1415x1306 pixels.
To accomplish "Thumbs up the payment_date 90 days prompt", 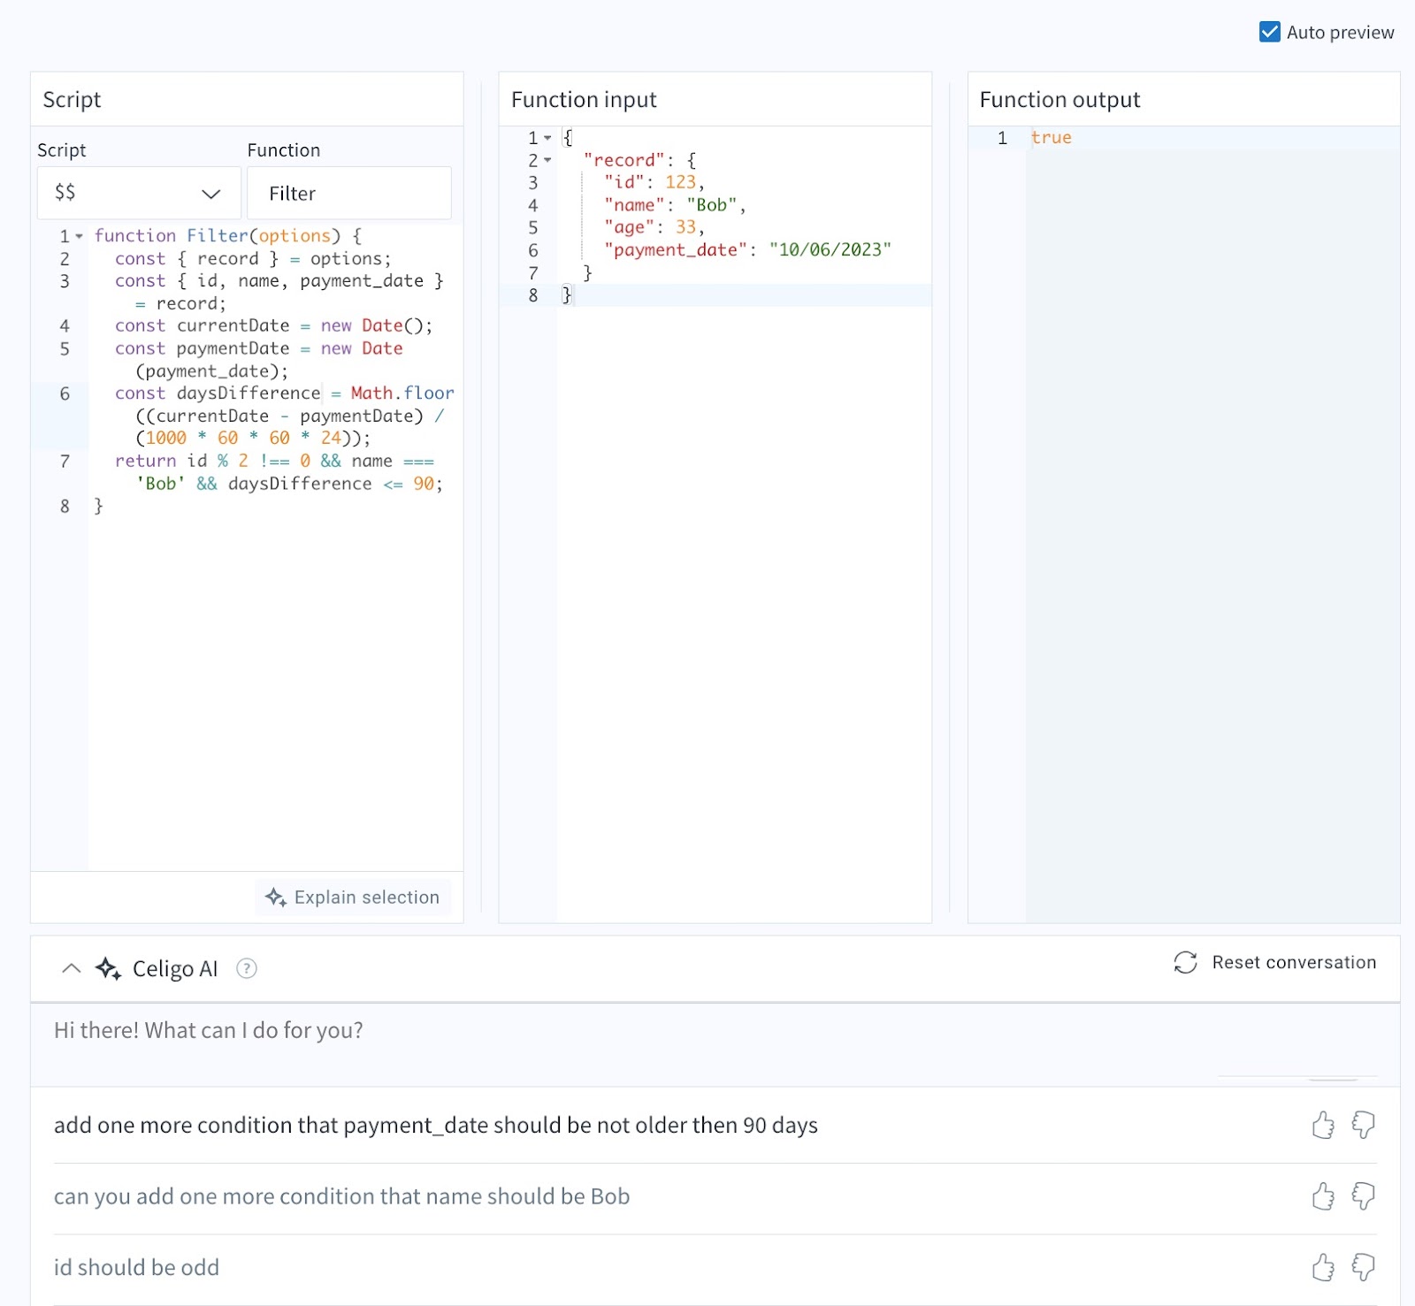I will (1323, 1125).
